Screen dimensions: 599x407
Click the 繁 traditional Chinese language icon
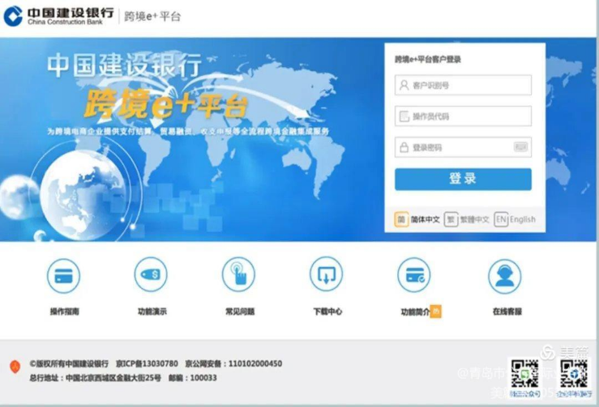451,219
